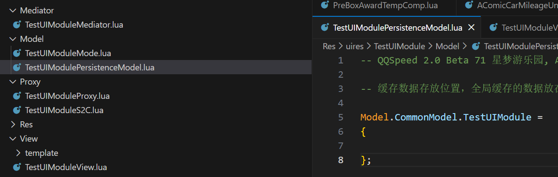Click the TestUIModule breadcrumb segment
This screenshot has height=177, width=558.
pyautogui.click(x=399, y=46)
